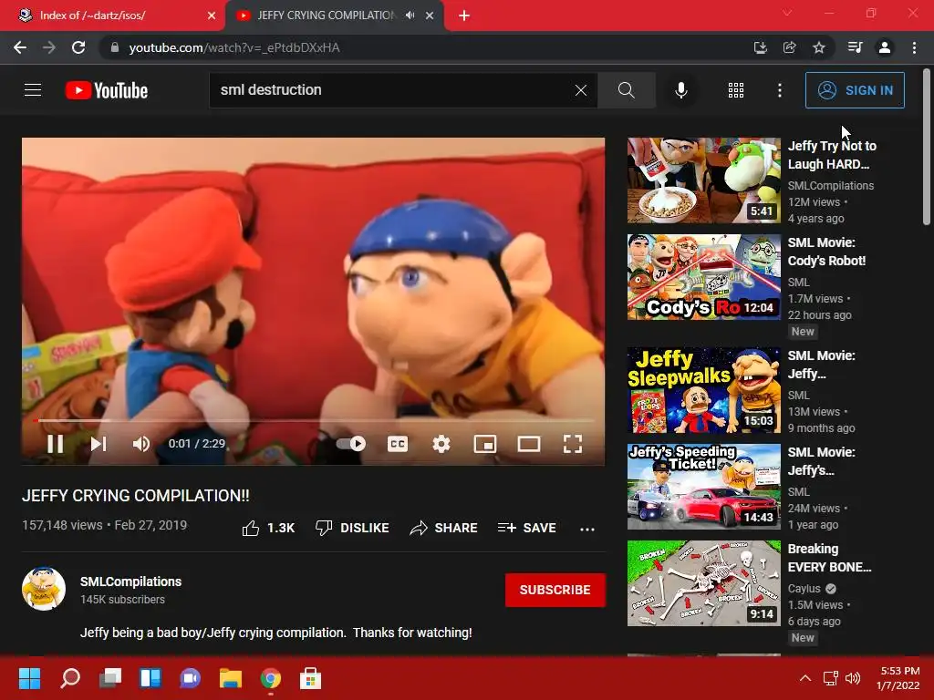Screen dimensions: 934x700
Task: Toggle closed captions CC
Action: 398,444
